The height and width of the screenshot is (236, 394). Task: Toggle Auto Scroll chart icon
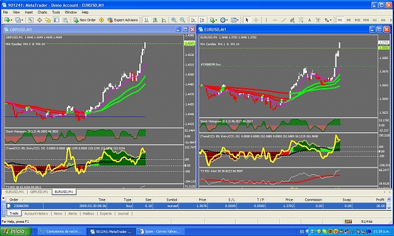tap(193, 20)
